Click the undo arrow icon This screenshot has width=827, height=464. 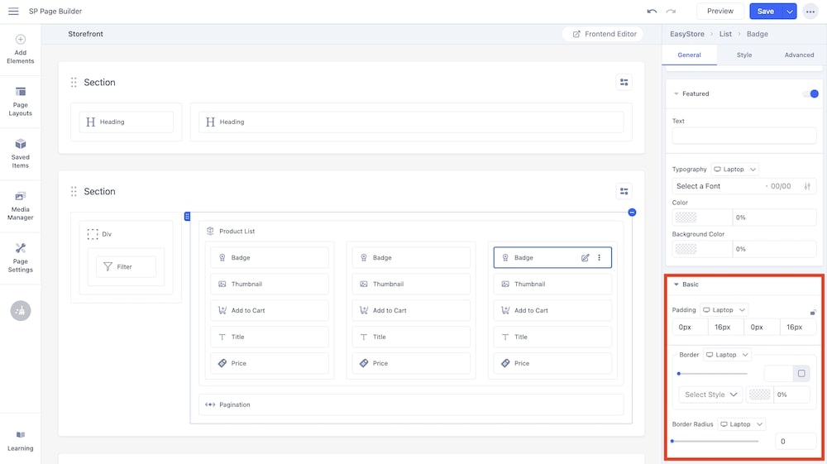click(x=652, y=12)
